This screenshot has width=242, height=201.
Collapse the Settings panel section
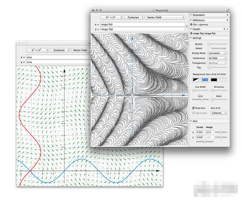(191, 39)
